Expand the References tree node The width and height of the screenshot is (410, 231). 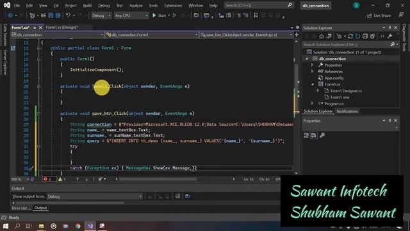pyautogui.click(x=312, y=71)
